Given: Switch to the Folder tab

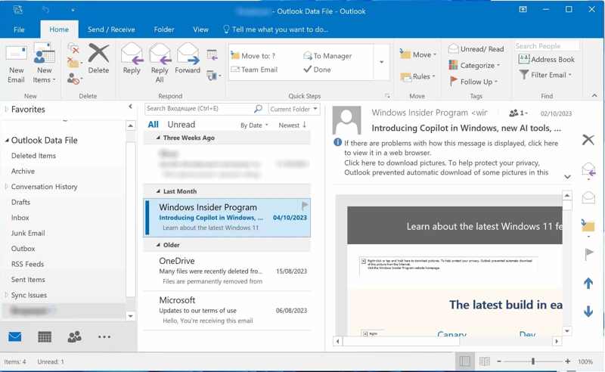Looking at the screenshot, I should click(164, 29).
